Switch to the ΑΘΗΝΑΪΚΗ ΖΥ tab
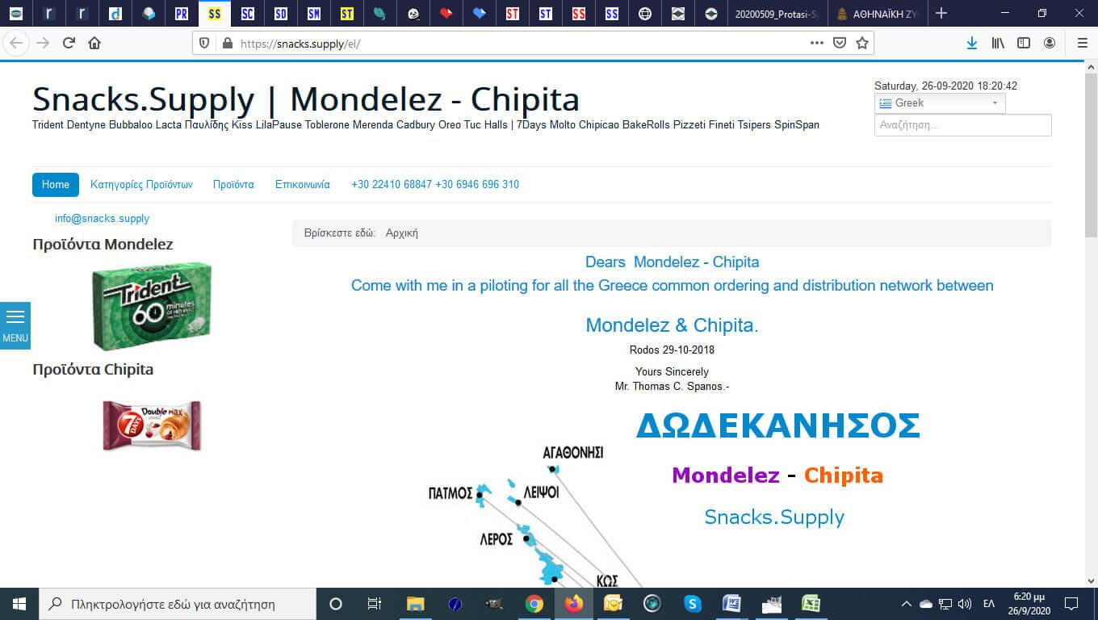Screen dimensions: 1098x620 tap(878, 14)
